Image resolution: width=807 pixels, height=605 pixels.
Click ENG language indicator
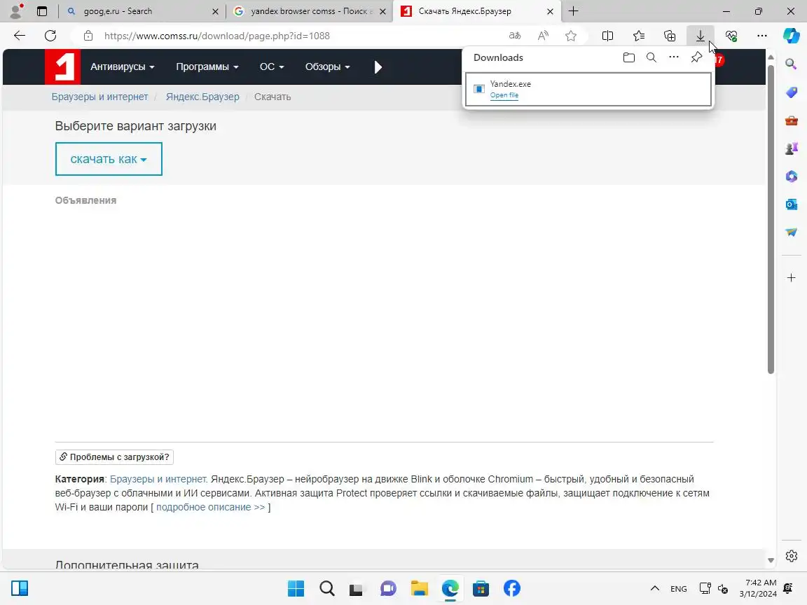[x=678, y=588]
